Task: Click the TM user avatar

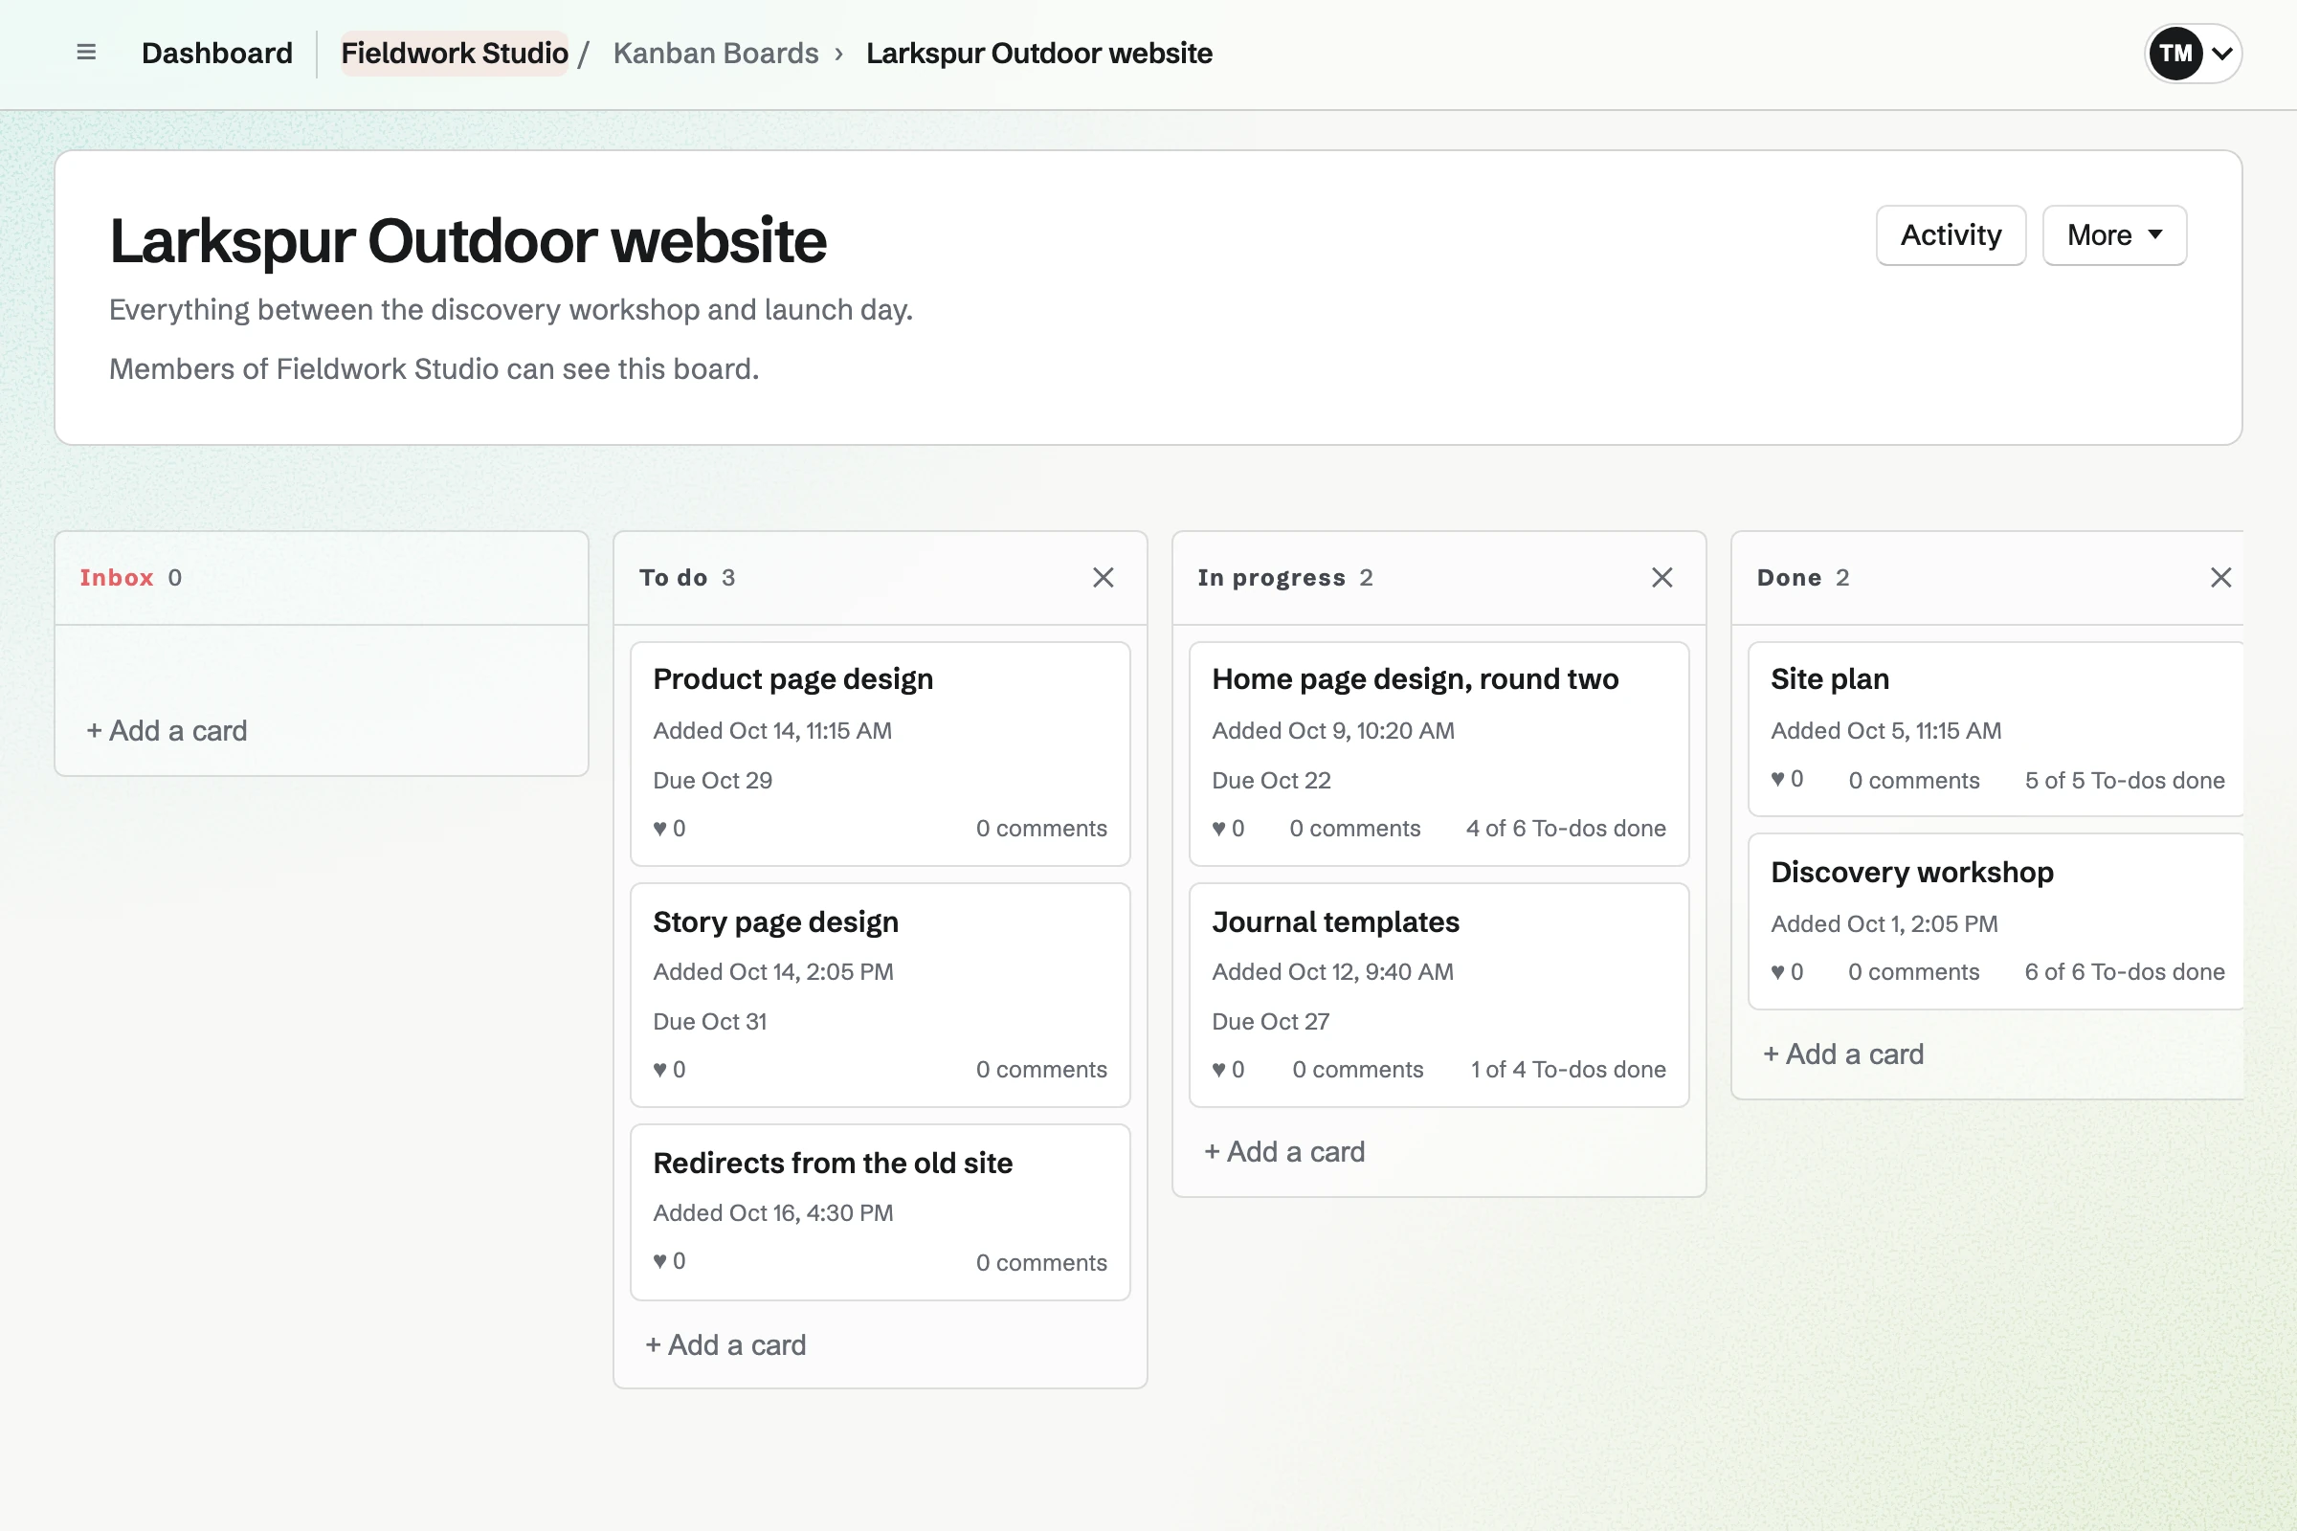Action: click(x=2174, y=53)
